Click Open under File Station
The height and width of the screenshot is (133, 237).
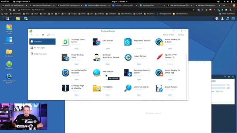(108, 95)
